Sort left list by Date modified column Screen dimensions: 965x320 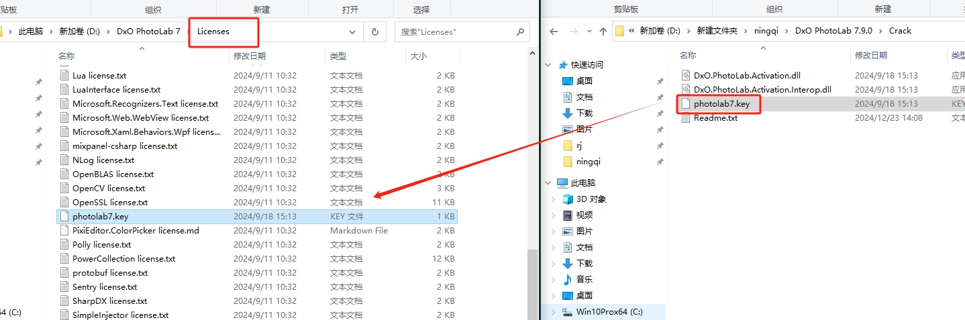(x=250, y=56)
